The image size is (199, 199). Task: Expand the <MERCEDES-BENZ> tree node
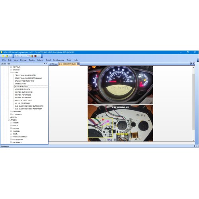coord(11,137)
